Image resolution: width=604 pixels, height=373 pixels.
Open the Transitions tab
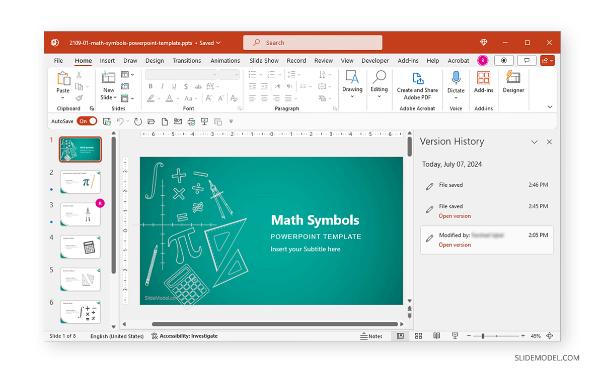click(x=187, y=61)
